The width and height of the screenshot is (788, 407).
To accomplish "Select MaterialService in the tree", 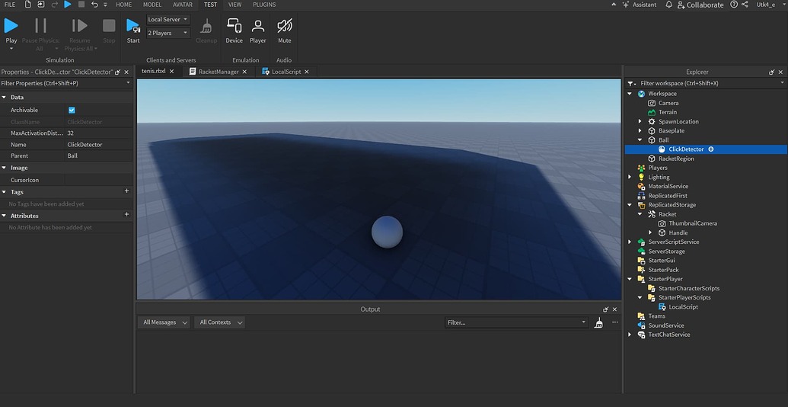I will click(x=668, y=186).
